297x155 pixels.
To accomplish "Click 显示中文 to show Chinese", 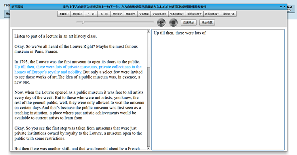I will (117, 14).
